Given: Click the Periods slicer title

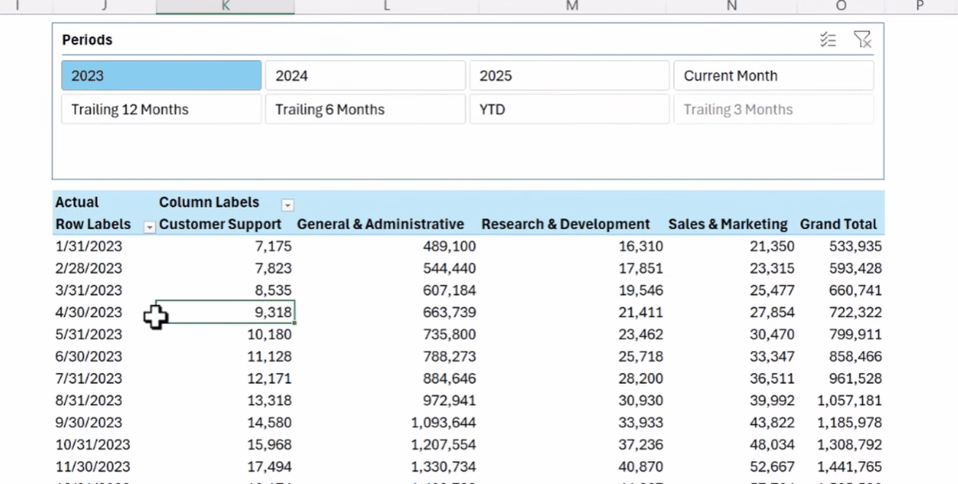Looking at the screenshot, I should pos(87,40).
